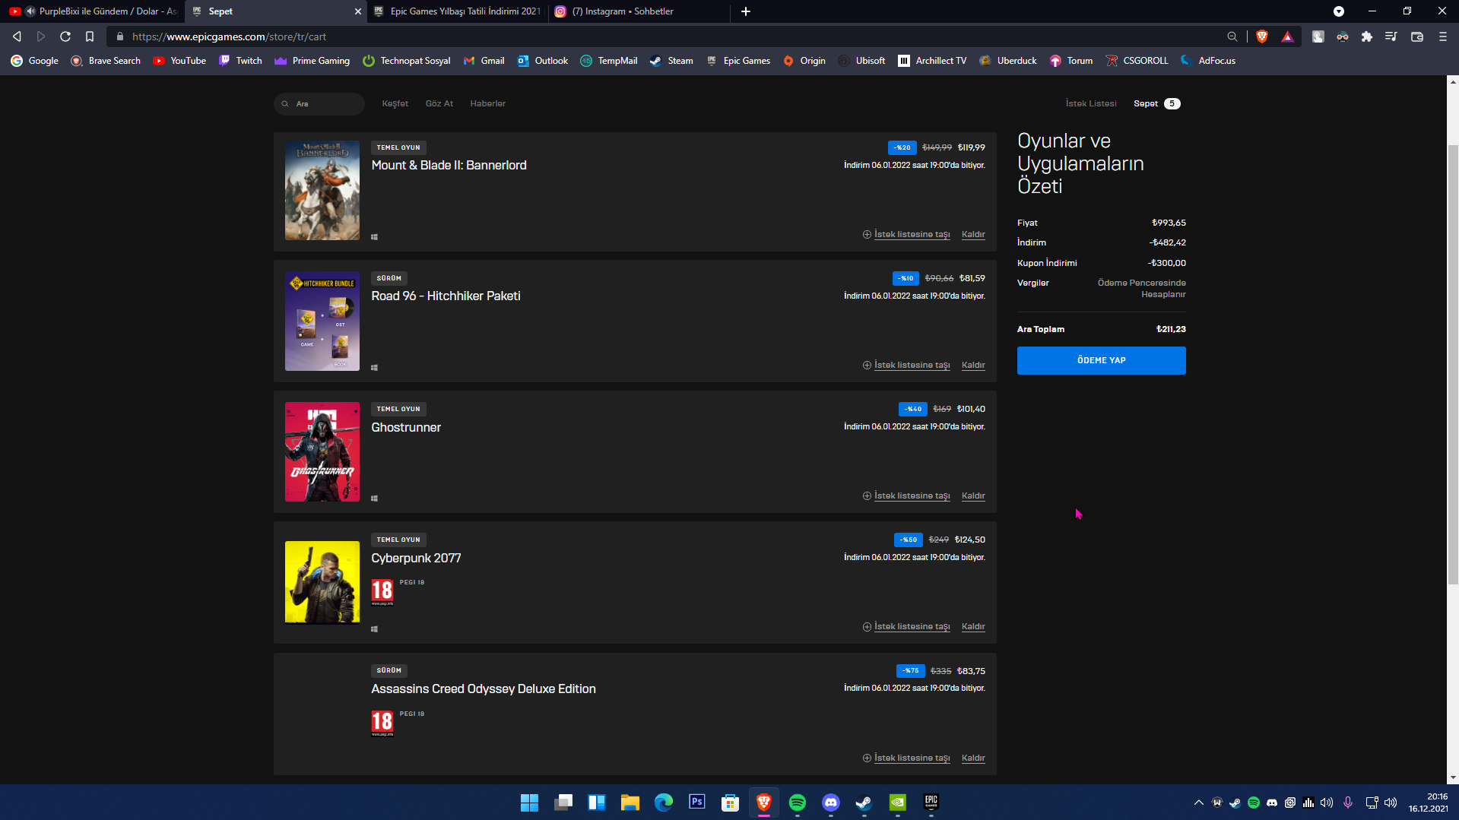Click the store search field
1459x820 pixels.
[x=319, y=104]
